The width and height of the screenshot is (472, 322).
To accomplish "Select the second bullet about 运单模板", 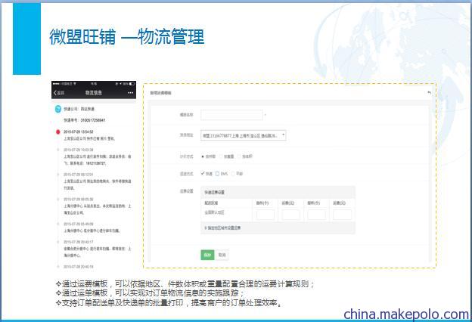I will click(150, 293).
